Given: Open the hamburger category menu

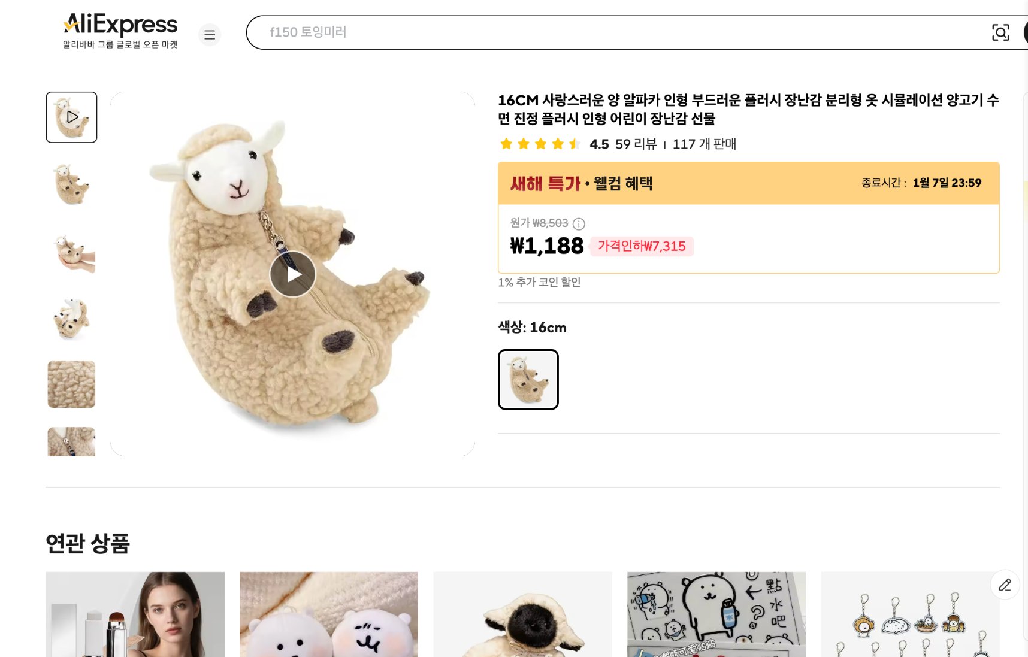Looking at the screenshot, I should tap(210, 35).
